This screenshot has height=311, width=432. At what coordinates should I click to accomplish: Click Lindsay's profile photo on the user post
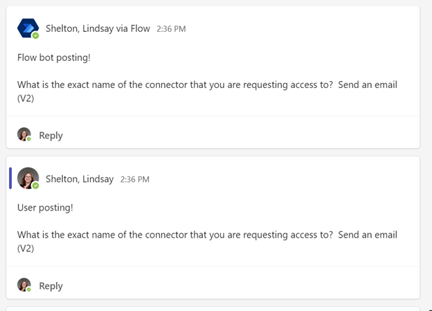pyautogui.click(x=28, y=178)
